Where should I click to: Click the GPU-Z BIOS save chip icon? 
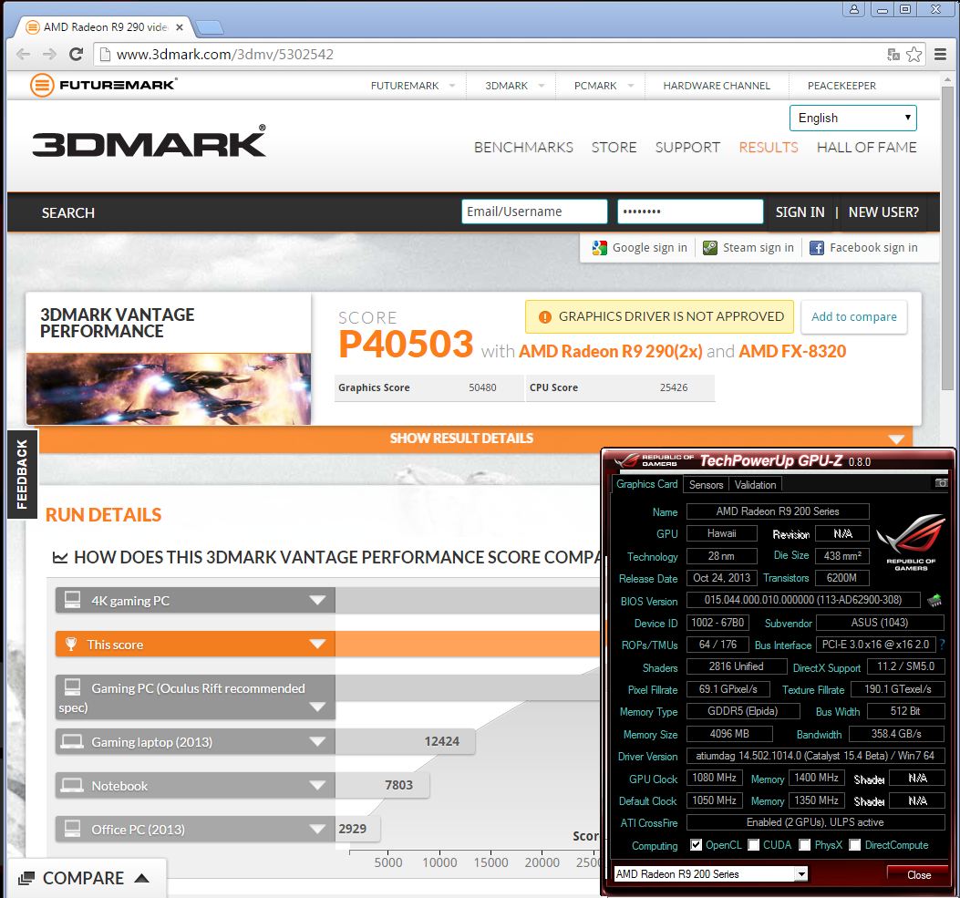pyautogui.click(x=934, y=600)
